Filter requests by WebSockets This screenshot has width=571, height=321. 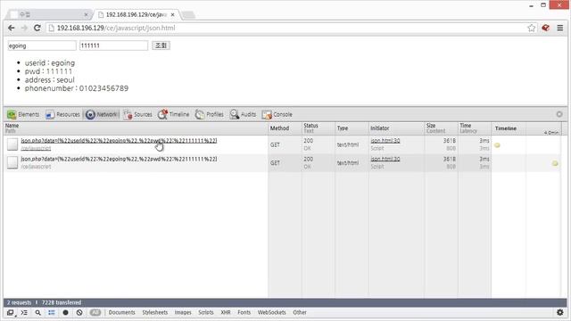[271, 312]
